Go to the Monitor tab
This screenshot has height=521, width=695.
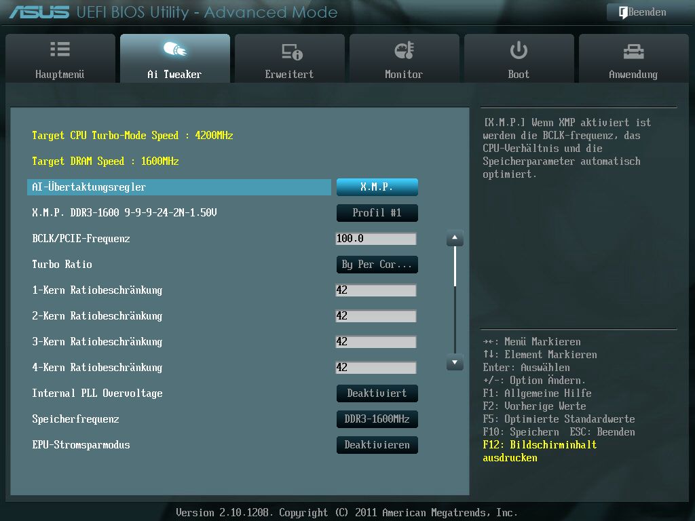(405, 58)
